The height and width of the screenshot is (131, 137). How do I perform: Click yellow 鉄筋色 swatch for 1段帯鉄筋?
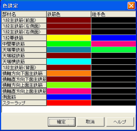click(69, 38)
